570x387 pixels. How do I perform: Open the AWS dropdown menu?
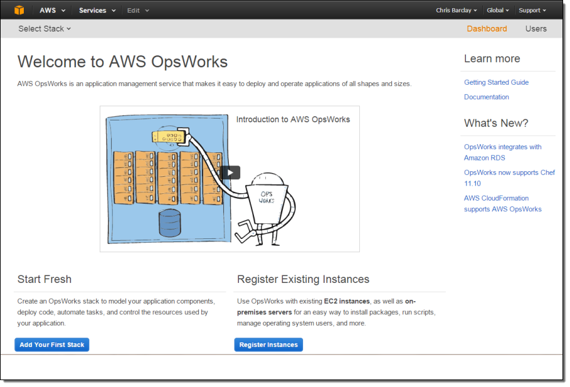click(52, 11)
